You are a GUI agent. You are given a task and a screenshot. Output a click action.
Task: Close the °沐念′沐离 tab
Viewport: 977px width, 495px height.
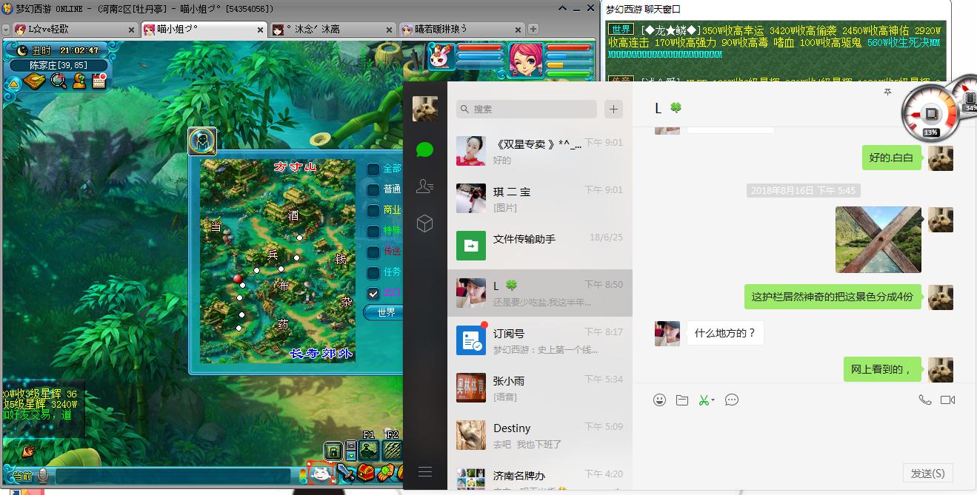click(390, 30)
